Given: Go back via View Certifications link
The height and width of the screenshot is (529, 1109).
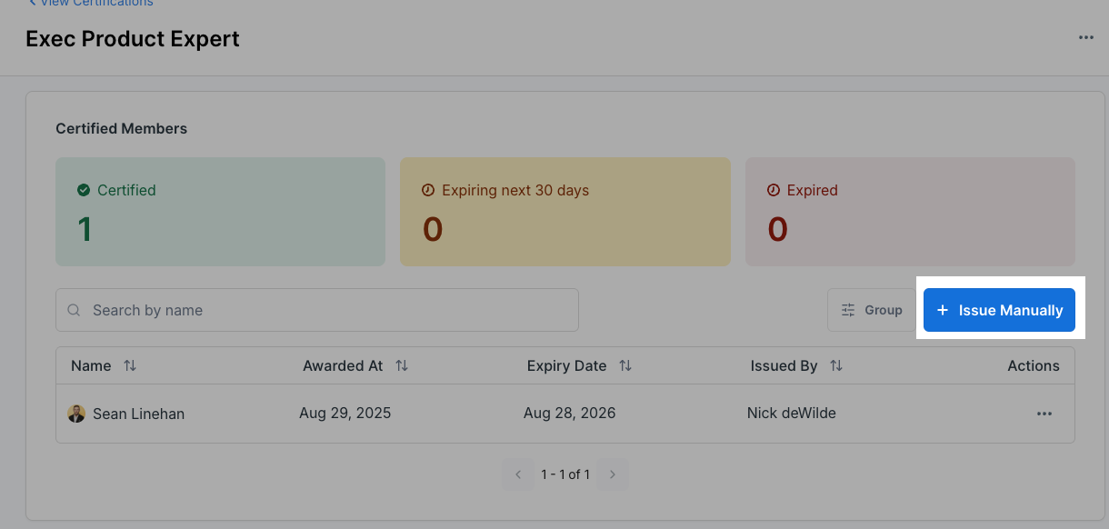Looking at the screenshot, I should click(91, 4).
